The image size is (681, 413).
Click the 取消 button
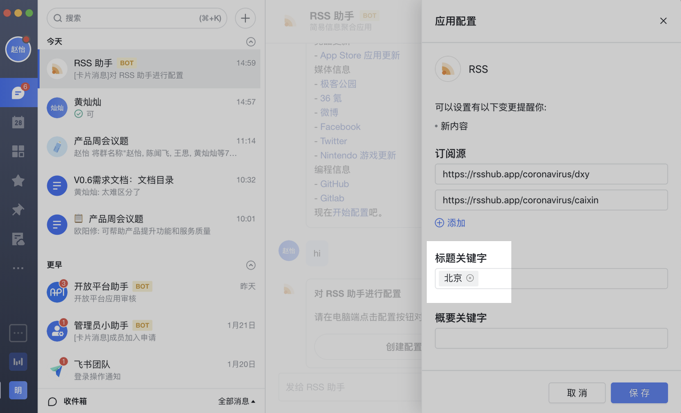577,393
